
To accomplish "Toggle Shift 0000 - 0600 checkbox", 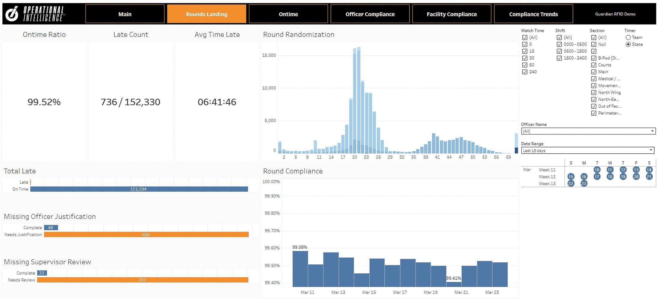I will (x=559, y=44).
